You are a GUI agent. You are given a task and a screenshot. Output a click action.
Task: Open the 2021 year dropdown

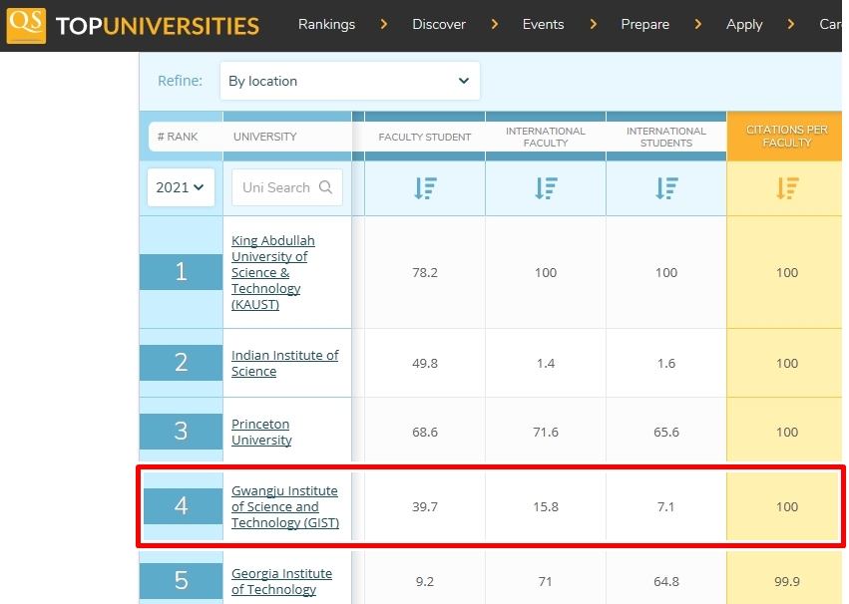(x=181, y=187)
